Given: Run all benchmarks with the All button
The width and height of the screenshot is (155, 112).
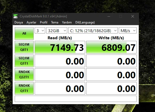Looking at the screenshot, I should pyautogui.click(x=24, y=33).
